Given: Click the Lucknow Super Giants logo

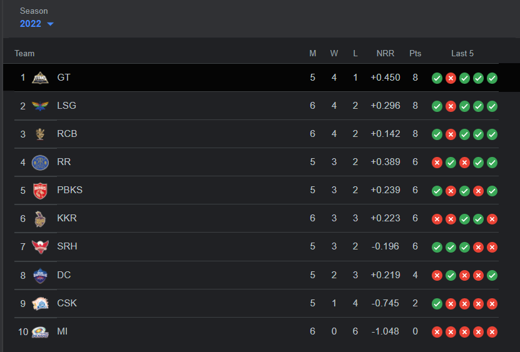Looking at the screenshot, I should (x=40, y=106).
